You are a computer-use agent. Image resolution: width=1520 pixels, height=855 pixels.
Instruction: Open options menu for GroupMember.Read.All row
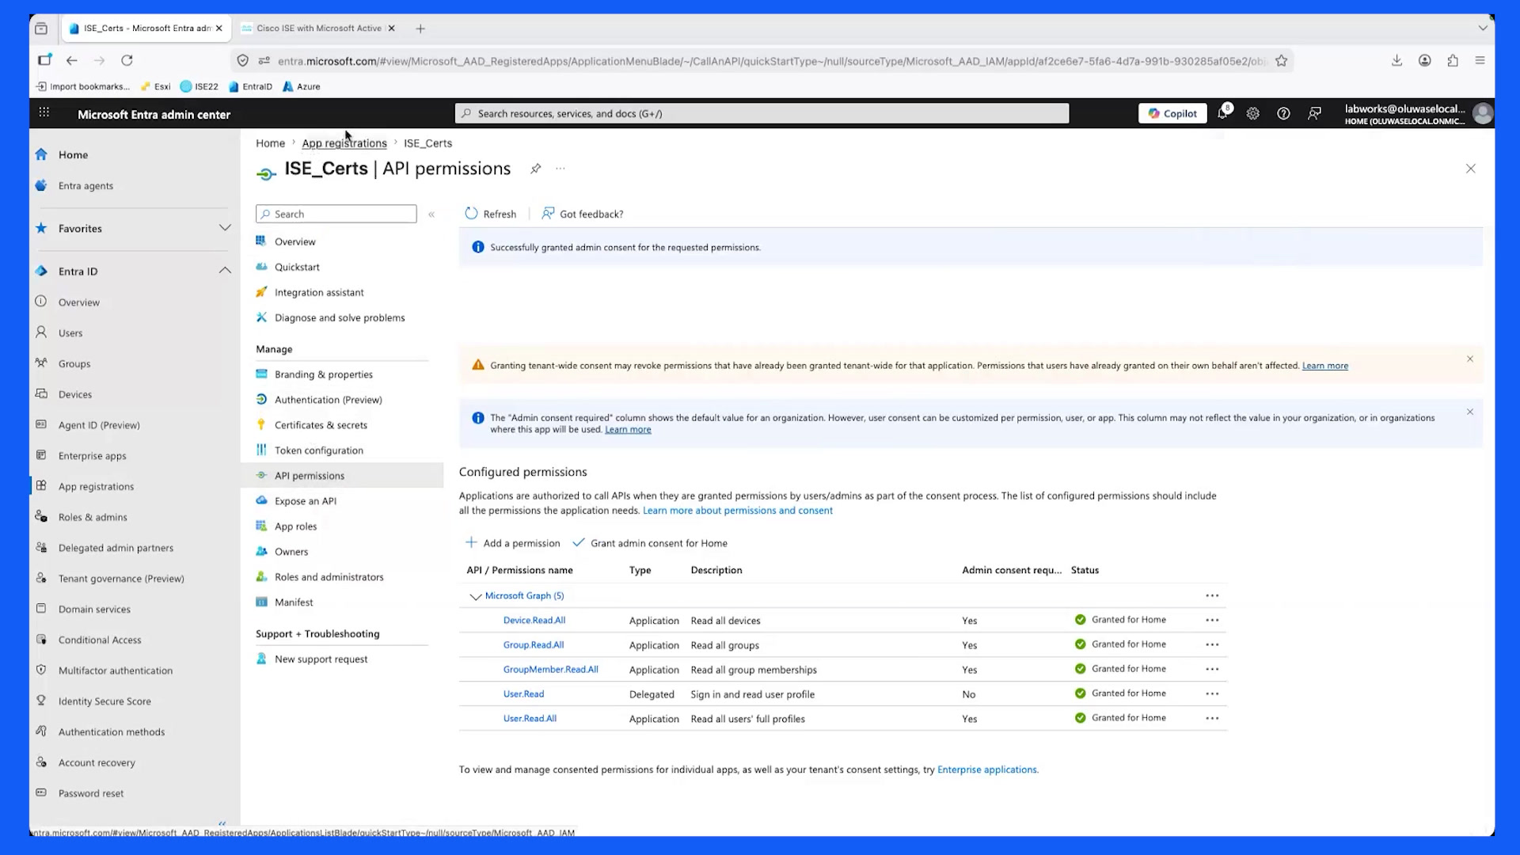(x=1212, y=670)
